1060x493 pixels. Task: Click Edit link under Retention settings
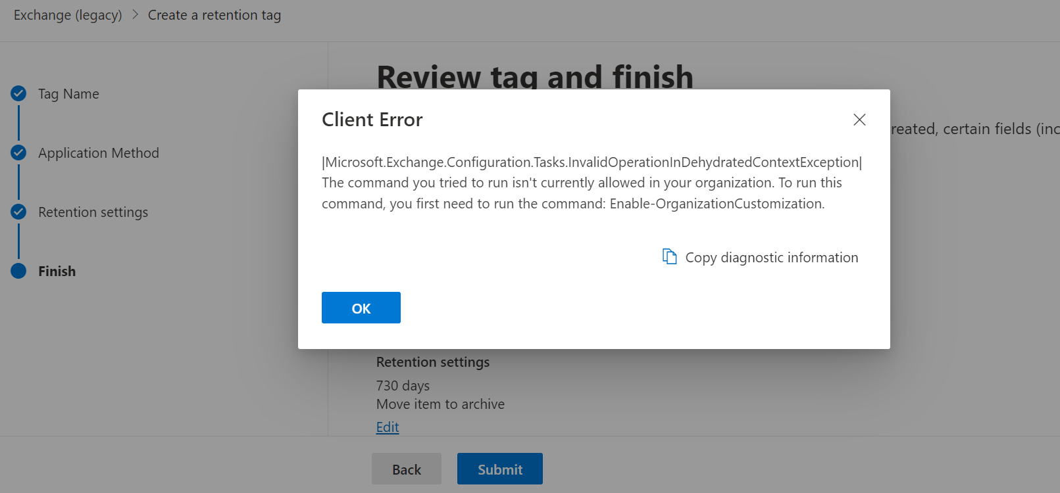pyautogui.click(x=388, y=427)
